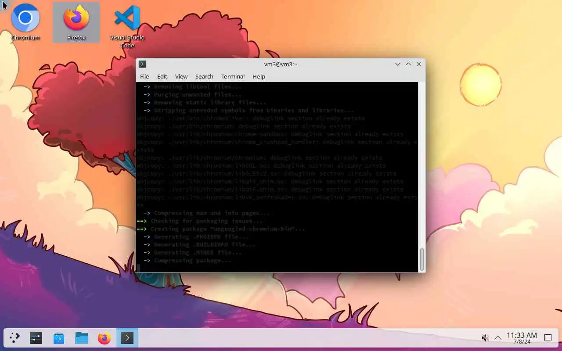Click the 'Compressing man and info pages...' line
The height and width of the screenshot is (351, 562).
pos(206,213)
